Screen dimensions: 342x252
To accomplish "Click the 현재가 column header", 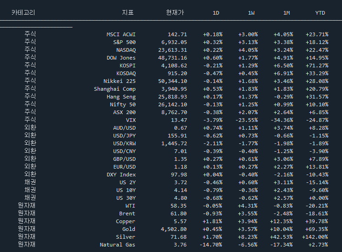I will click(175, 13).
